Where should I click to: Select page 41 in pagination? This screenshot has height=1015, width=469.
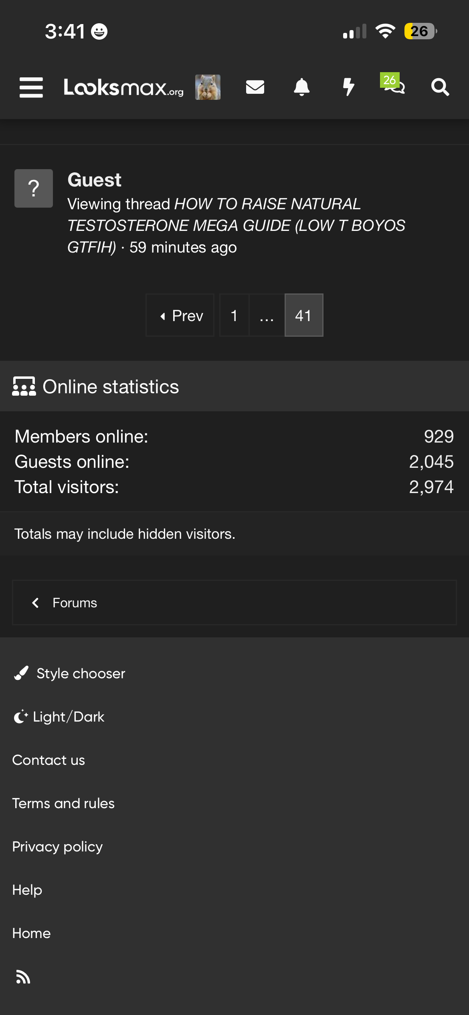(x=304, y=315)
